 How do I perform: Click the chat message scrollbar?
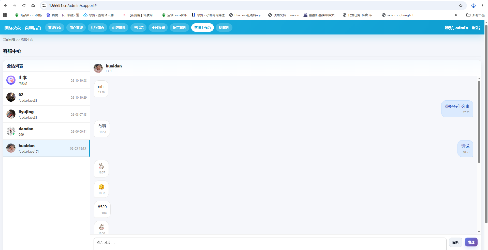tap(479, 122)
